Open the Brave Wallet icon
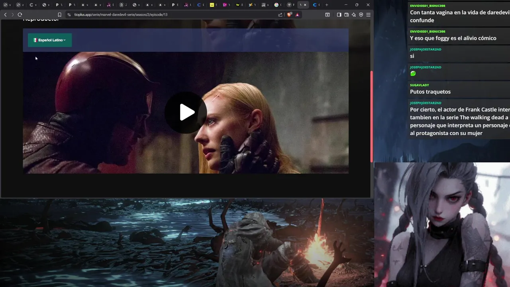Viewport: 510px width, 287px height. (x=347, y=15)
